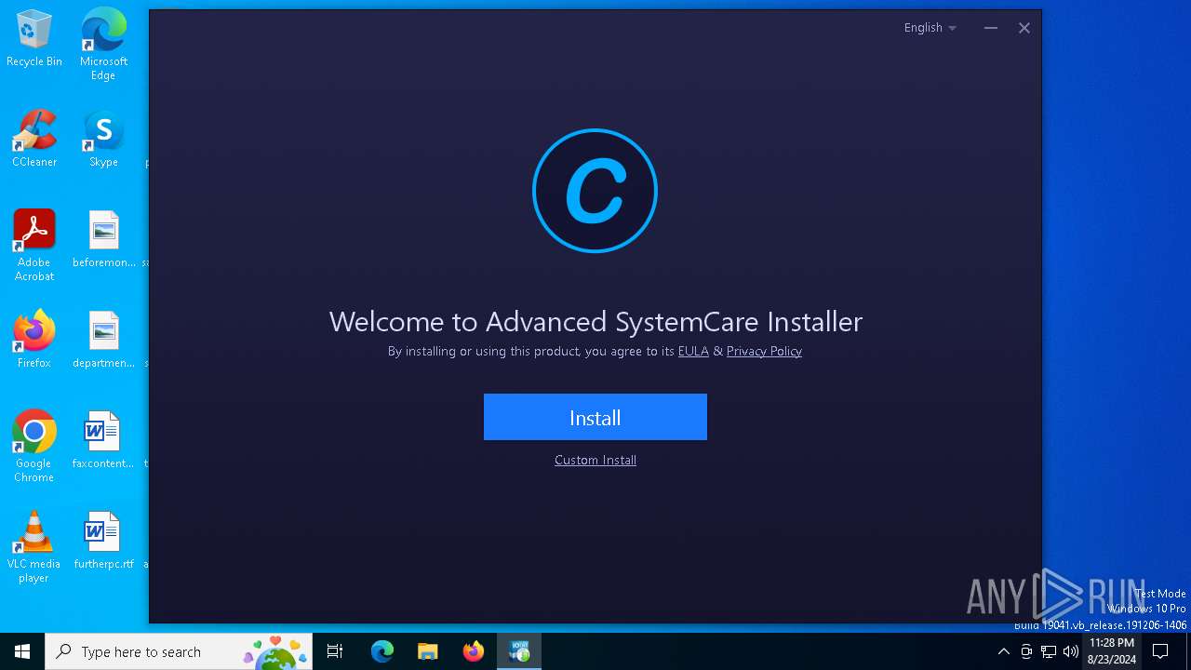Click the taskbar search box
The height and width of the screenshot is (670, 1191).
point(179,651)
